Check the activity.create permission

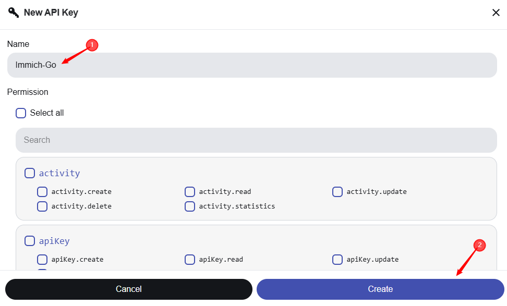pyautogui.click(x=42, y=192)
